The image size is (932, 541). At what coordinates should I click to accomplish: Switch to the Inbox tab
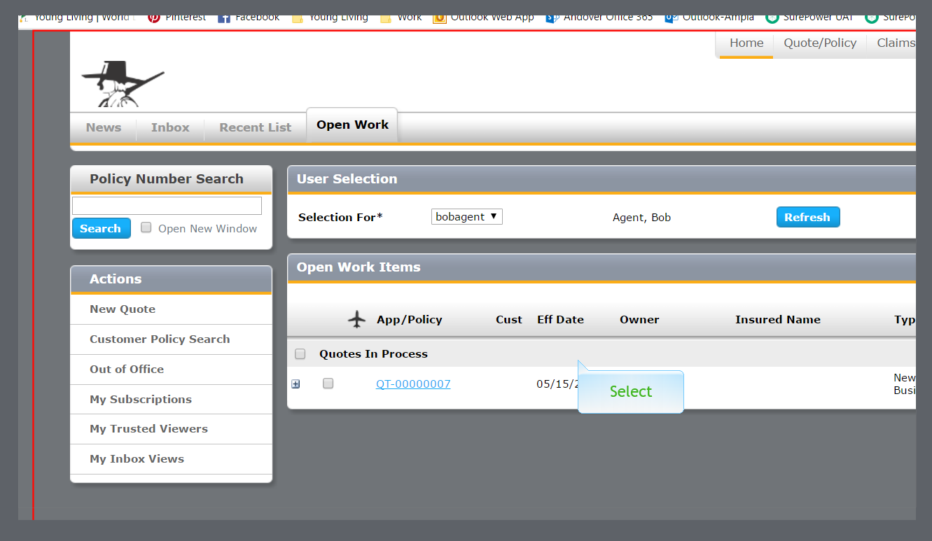click(x=170, y=127)
